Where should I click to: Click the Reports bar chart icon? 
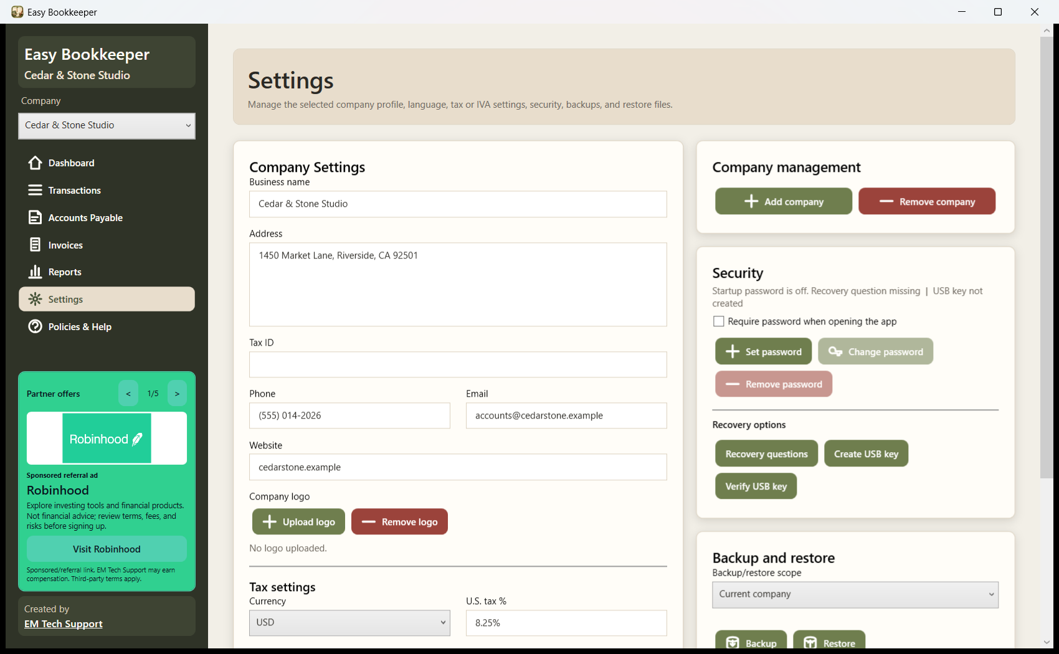coord(36,272)
